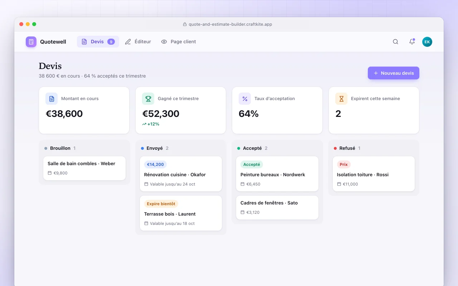
Task: Click the percent icon in Taux d'acceptation
Action: pos(245,99)
